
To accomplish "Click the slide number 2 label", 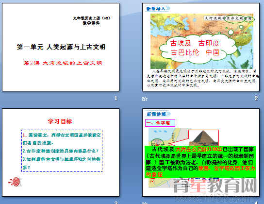I will [x=256, y=98].
